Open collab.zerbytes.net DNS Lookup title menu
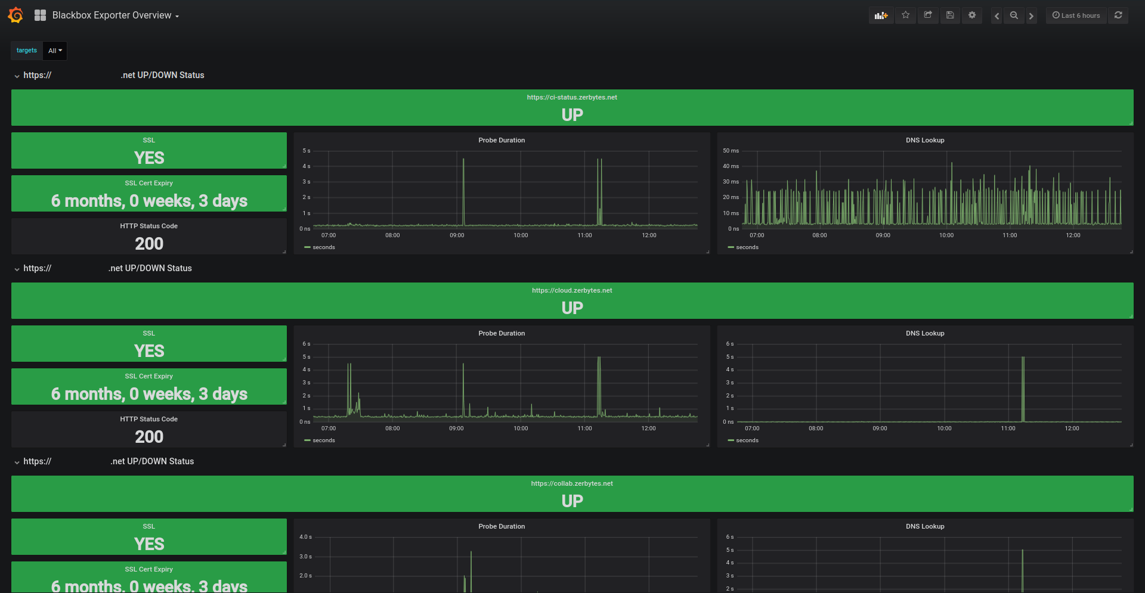 (x=925, y=526)
